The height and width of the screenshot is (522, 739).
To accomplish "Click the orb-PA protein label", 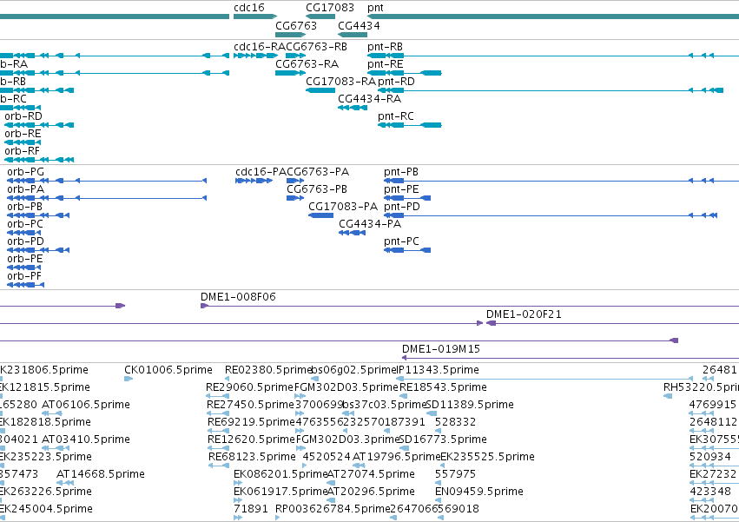I will (x=25, y=189).
